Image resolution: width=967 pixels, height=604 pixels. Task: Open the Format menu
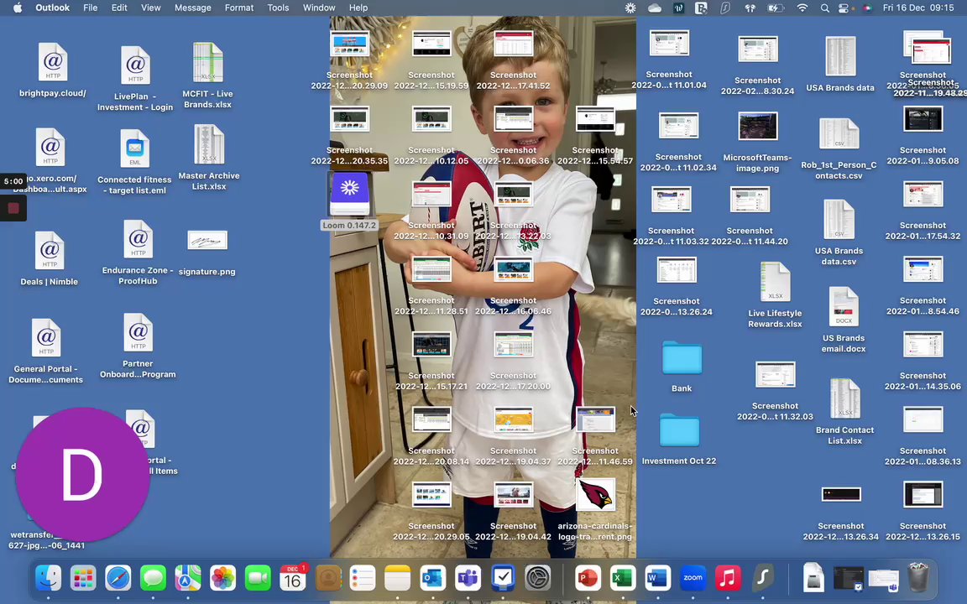pyautogui.click(x=238, y=8)
